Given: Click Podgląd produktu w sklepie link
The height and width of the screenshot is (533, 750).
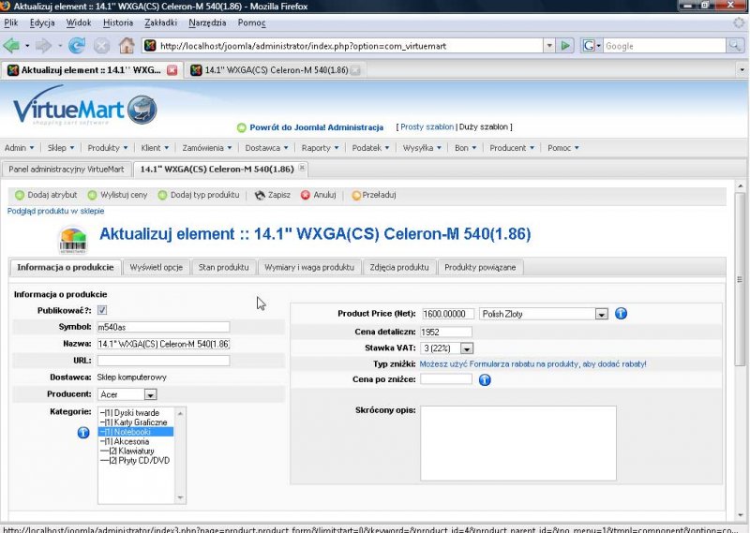Looking at the screenshot, I should (x=55, y=211).
